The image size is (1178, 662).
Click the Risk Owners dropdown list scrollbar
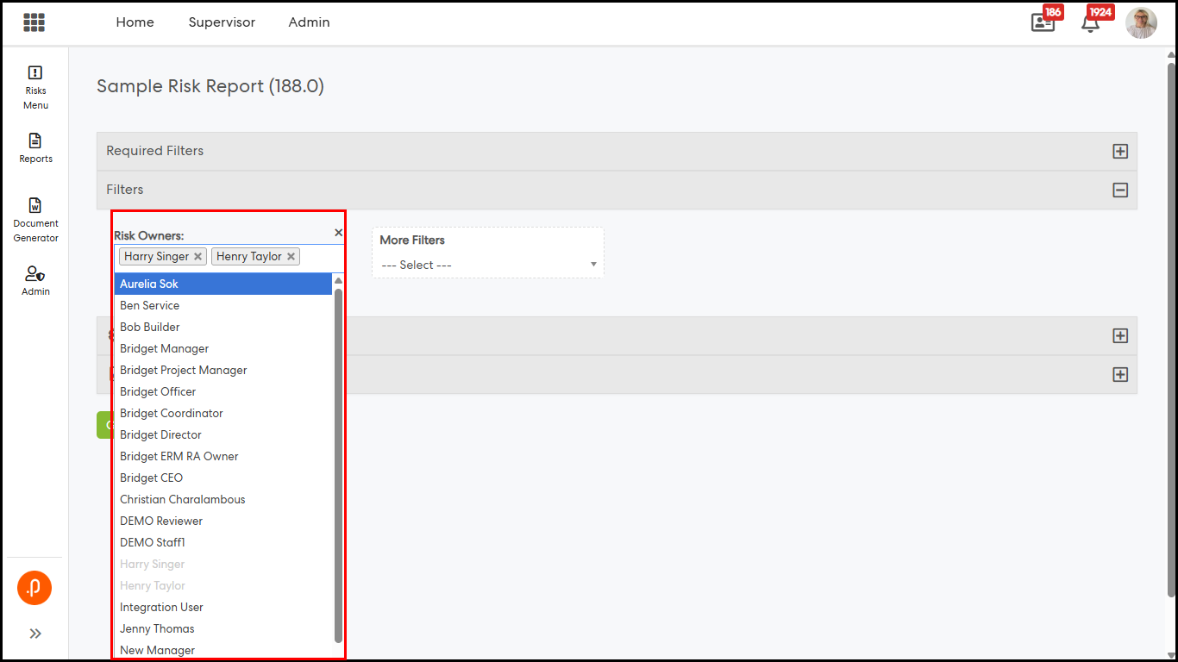(x=338, y=465)
